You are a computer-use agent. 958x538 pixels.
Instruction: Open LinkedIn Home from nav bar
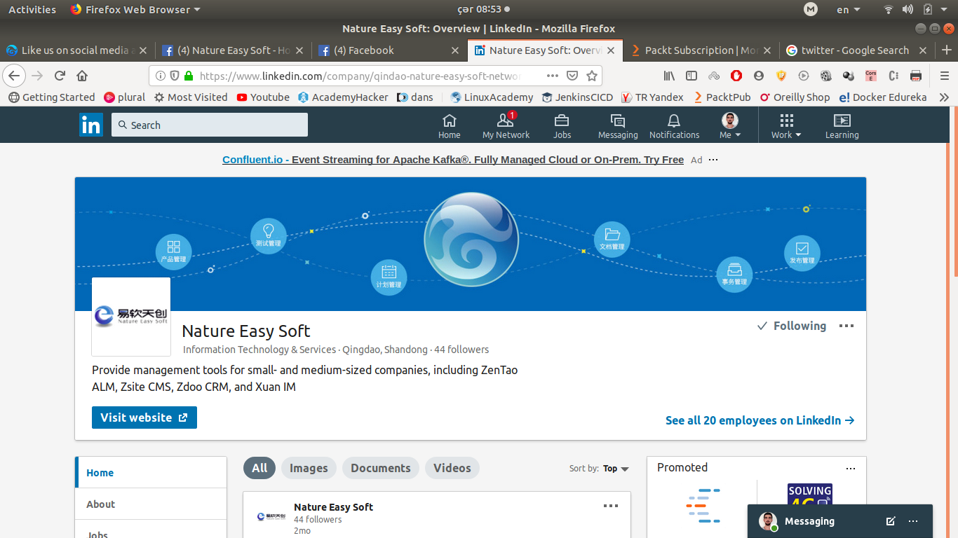point(450,126)
